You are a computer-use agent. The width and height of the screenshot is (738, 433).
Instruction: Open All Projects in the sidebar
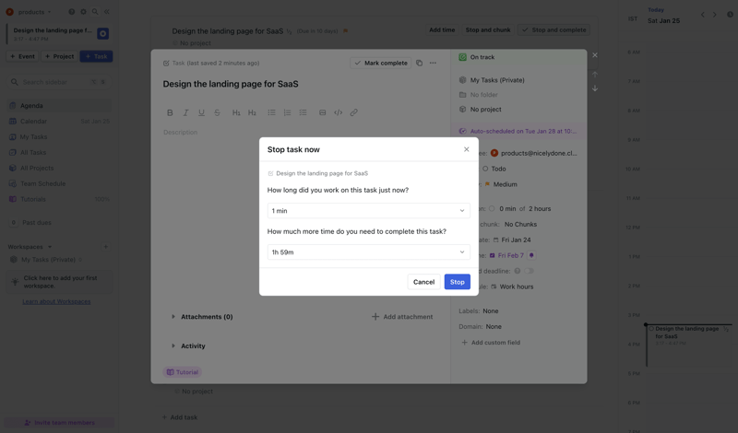(59, 168)
